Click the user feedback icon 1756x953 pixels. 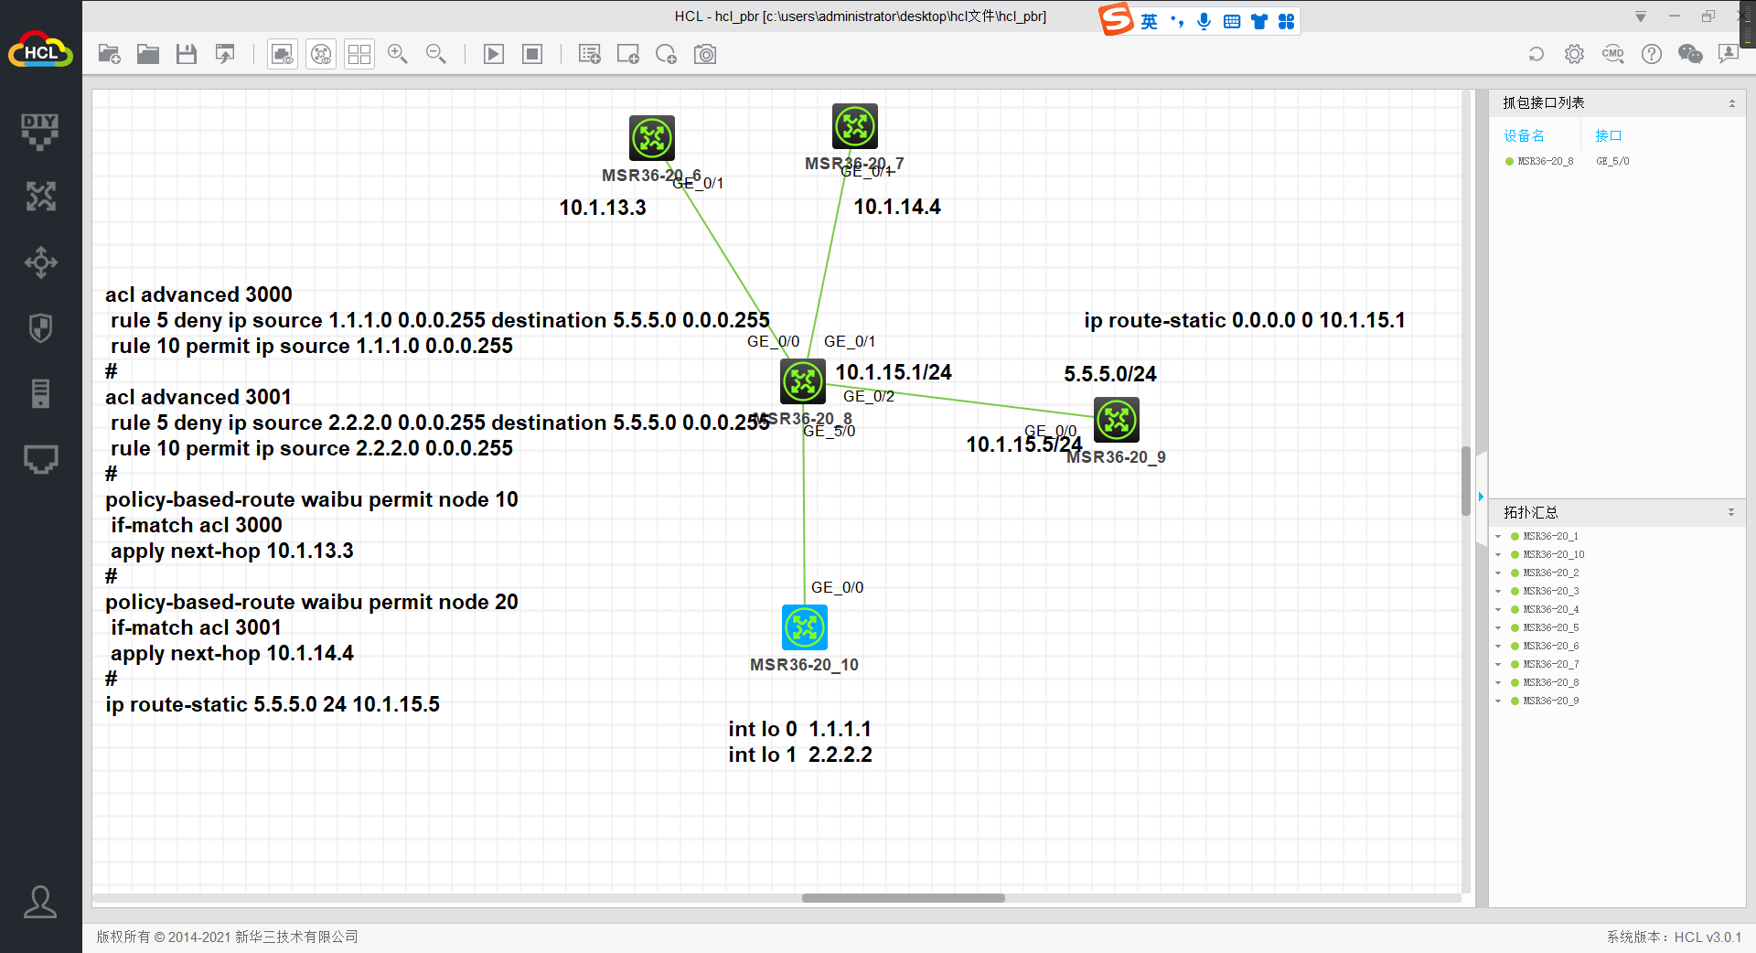[1729, 55]
